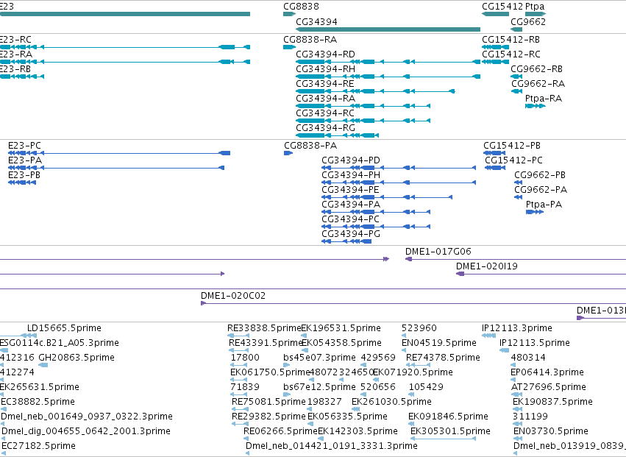Click EST labeled 523960

pyautogui.click(x=419, y=328)
